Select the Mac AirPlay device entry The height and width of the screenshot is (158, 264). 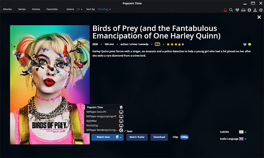click(x=104, y=121)
